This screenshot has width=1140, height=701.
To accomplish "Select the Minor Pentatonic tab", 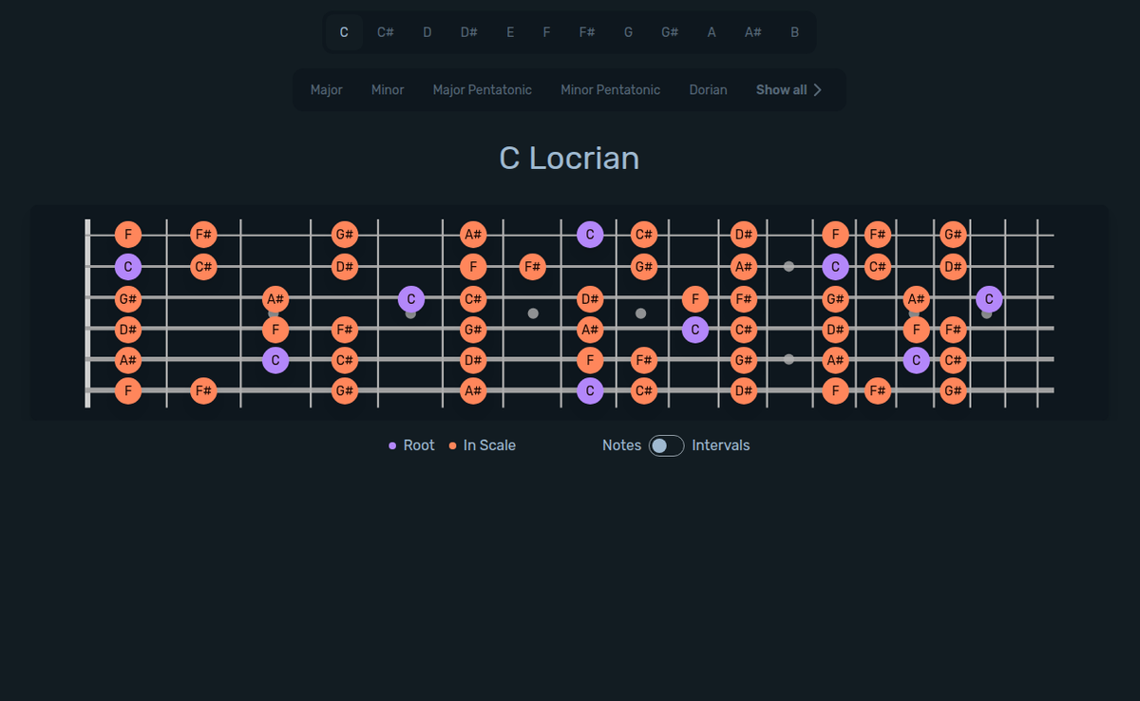I will (610, 89).
